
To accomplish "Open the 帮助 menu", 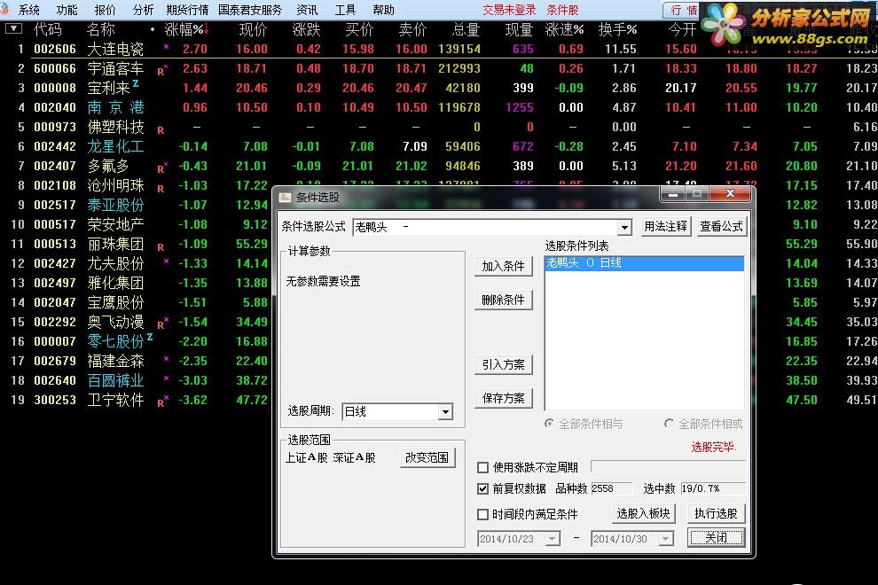I will click(x=383, y=10).
